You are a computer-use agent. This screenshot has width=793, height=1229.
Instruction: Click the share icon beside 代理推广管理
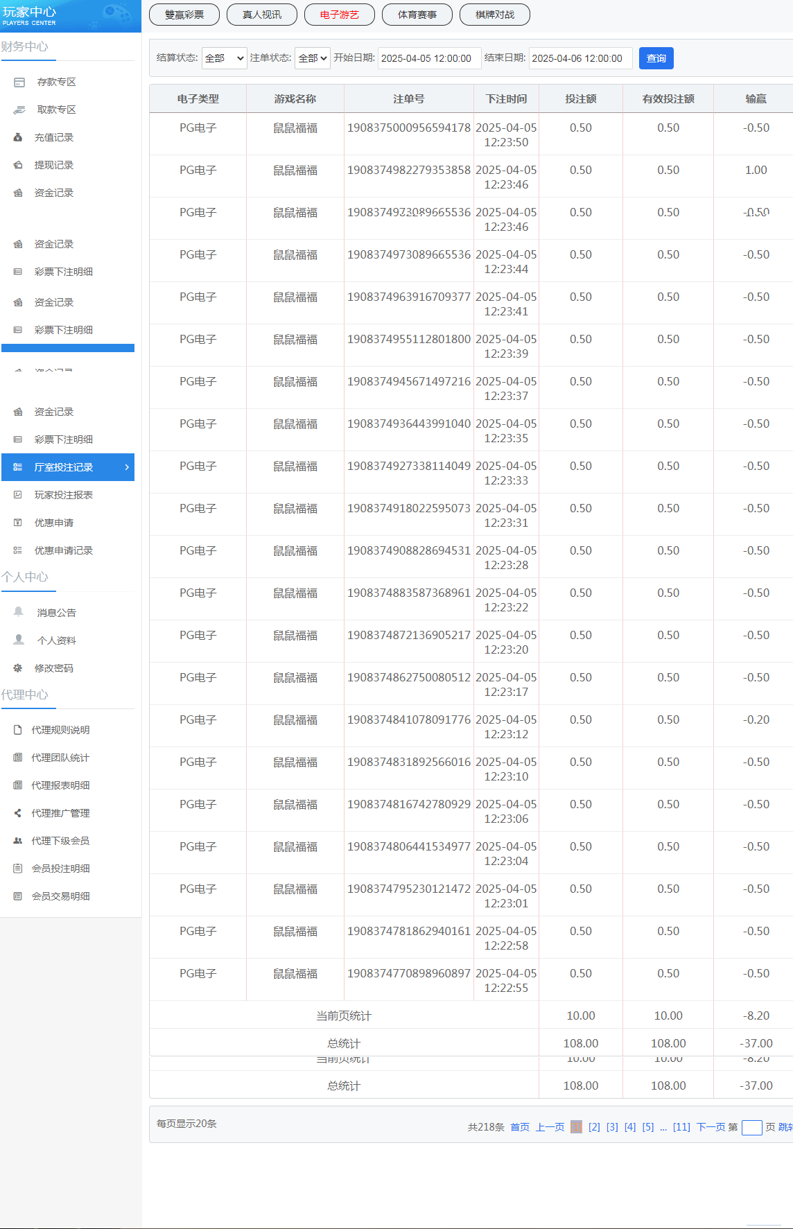[x=18, y=813]
